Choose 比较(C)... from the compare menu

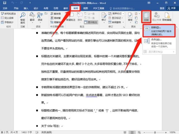[159, 31]
